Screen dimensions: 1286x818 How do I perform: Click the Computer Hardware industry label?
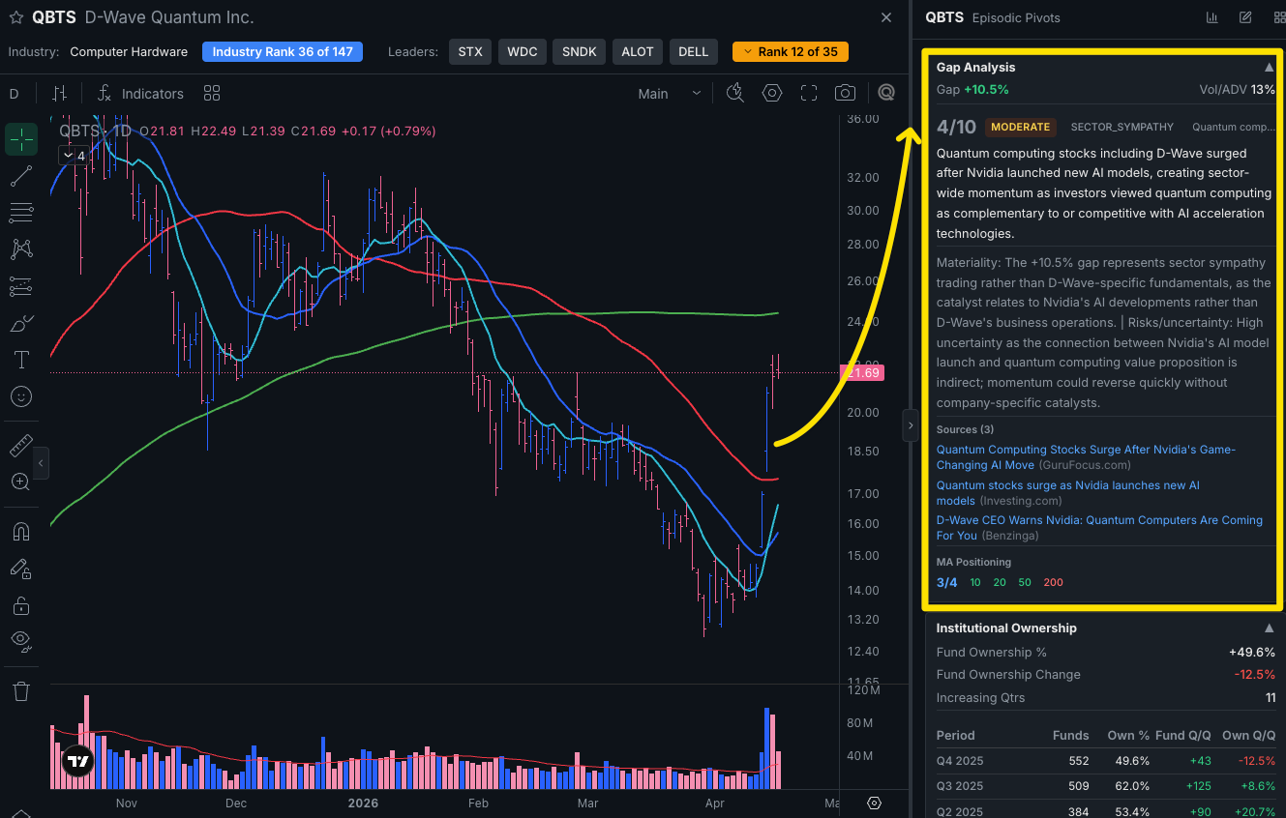[129, 52]
